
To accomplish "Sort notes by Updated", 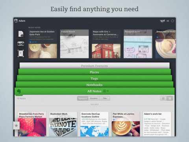I will click(83, 98).
